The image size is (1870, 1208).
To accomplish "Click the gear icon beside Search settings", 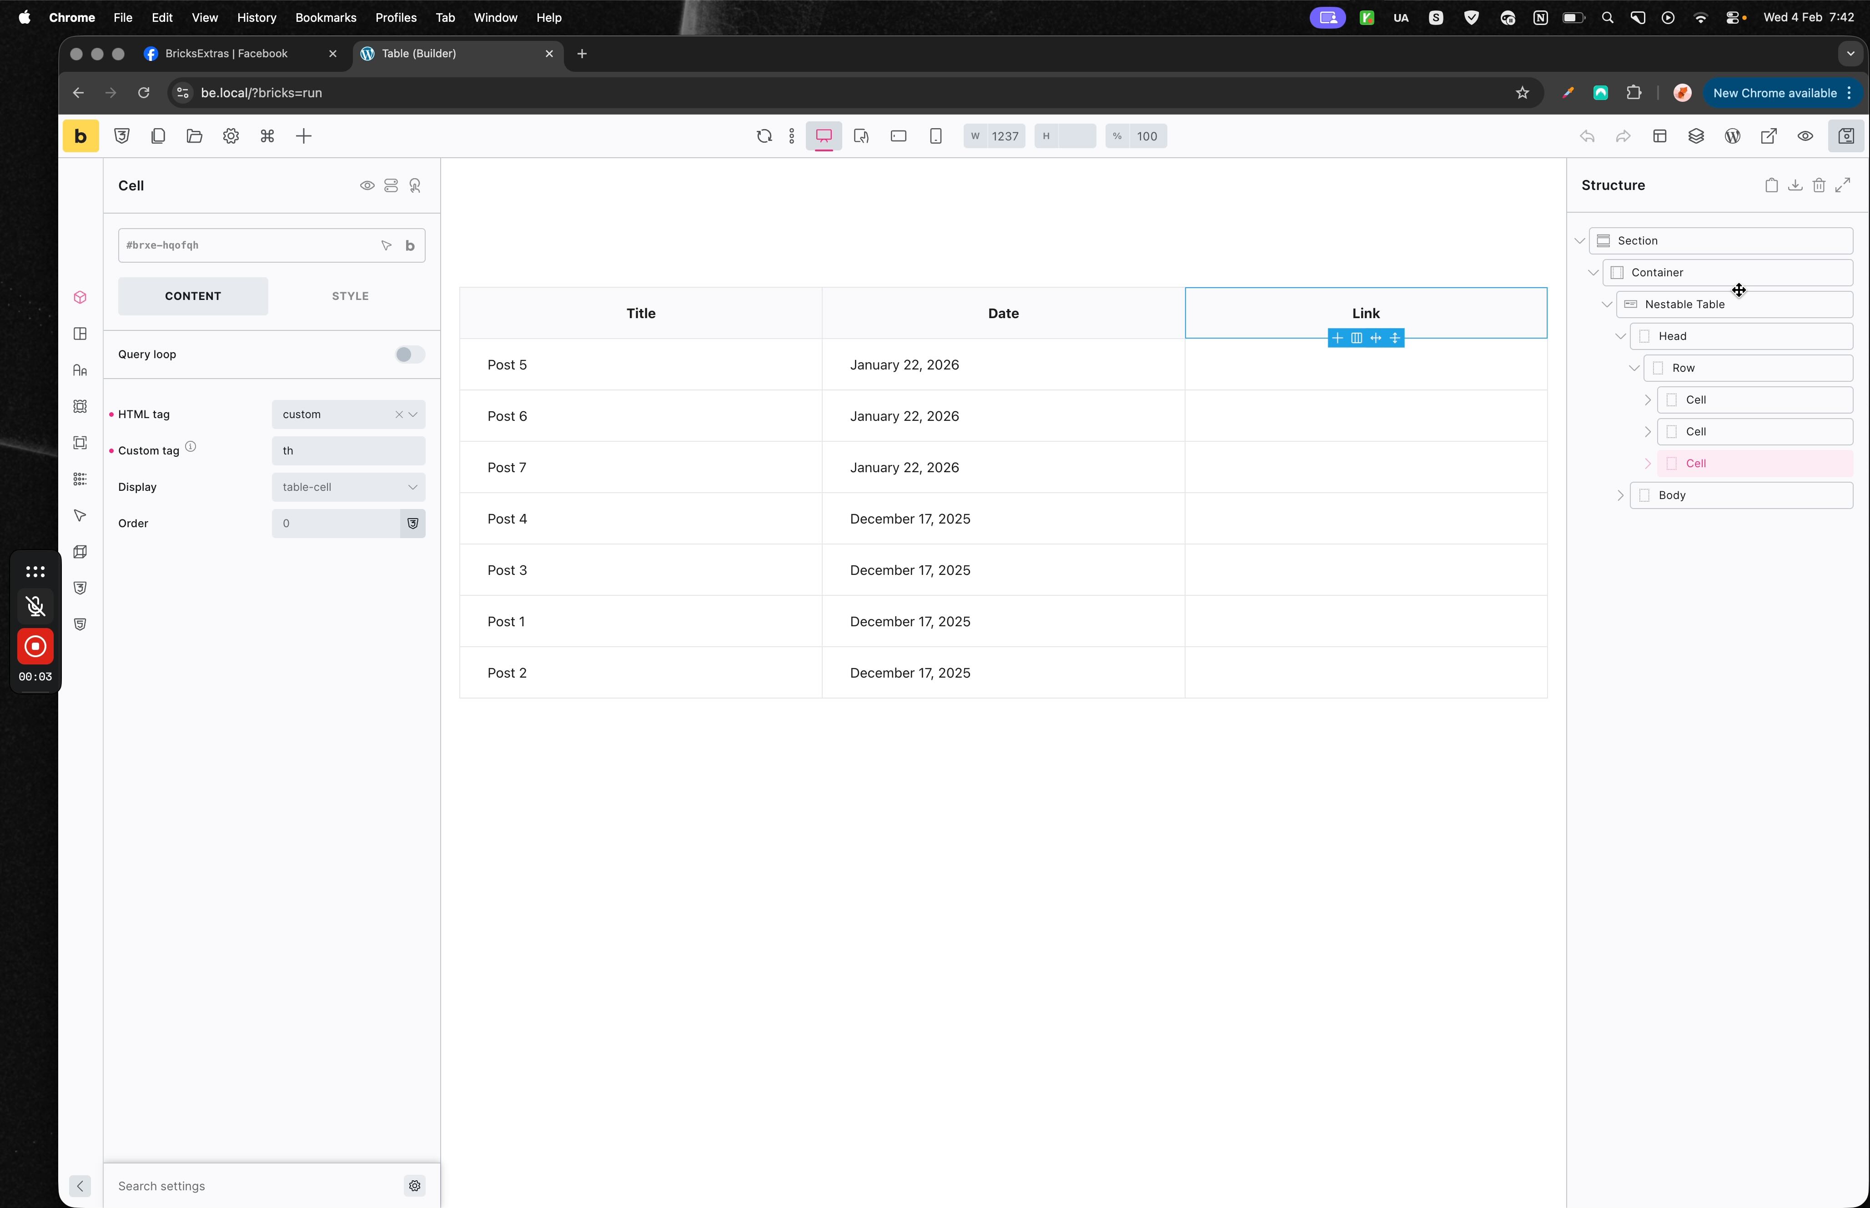I will pyautogui.click(x=415, y=1186).
